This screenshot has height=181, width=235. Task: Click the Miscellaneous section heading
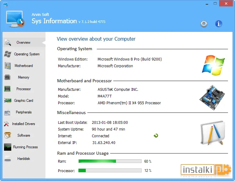pyautogui.click(x=71, y=113)
